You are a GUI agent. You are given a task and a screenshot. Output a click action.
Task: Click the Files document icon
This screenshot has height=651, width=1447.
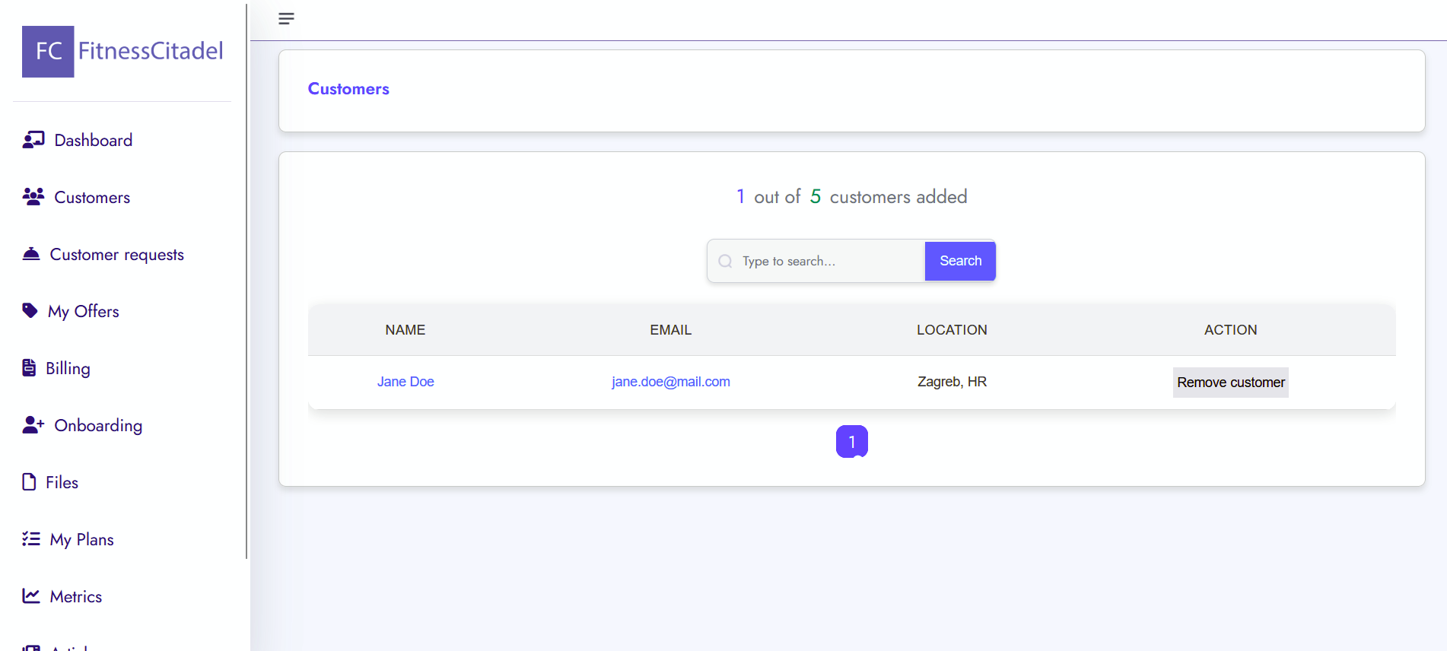coord(29,482)
